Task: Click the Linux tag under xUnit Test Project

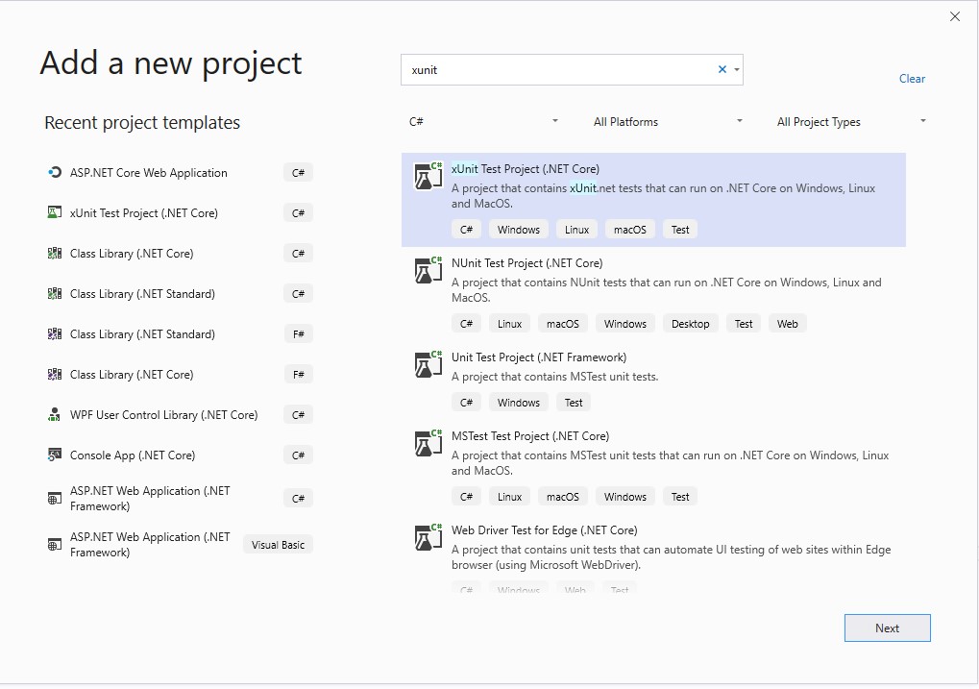Action: (x=576, y=230)
